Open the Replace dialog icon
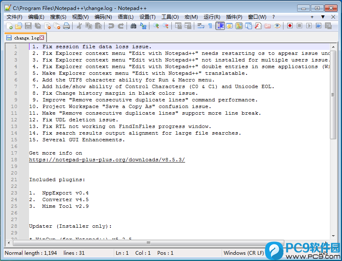The width and height of the screenshot is (342, 261). click(143, 26)
